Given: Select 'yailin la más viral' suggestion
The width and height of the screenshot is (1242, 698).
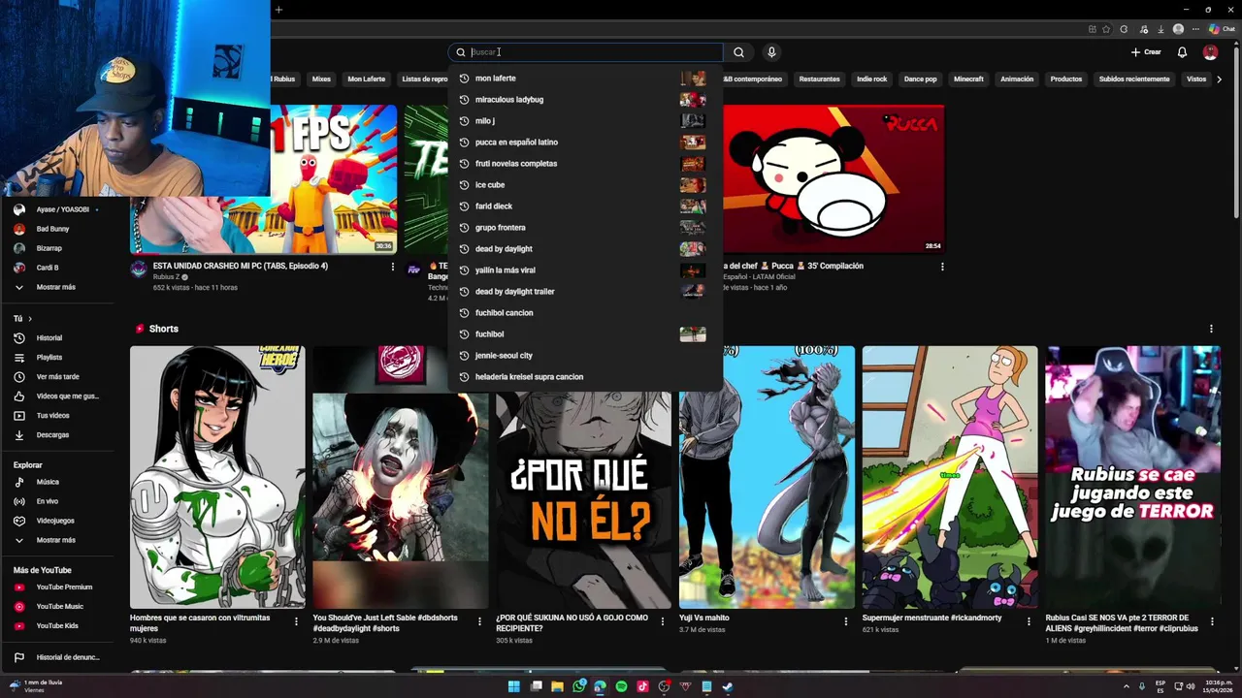Looking at the screenshot, I should point(585,270).
